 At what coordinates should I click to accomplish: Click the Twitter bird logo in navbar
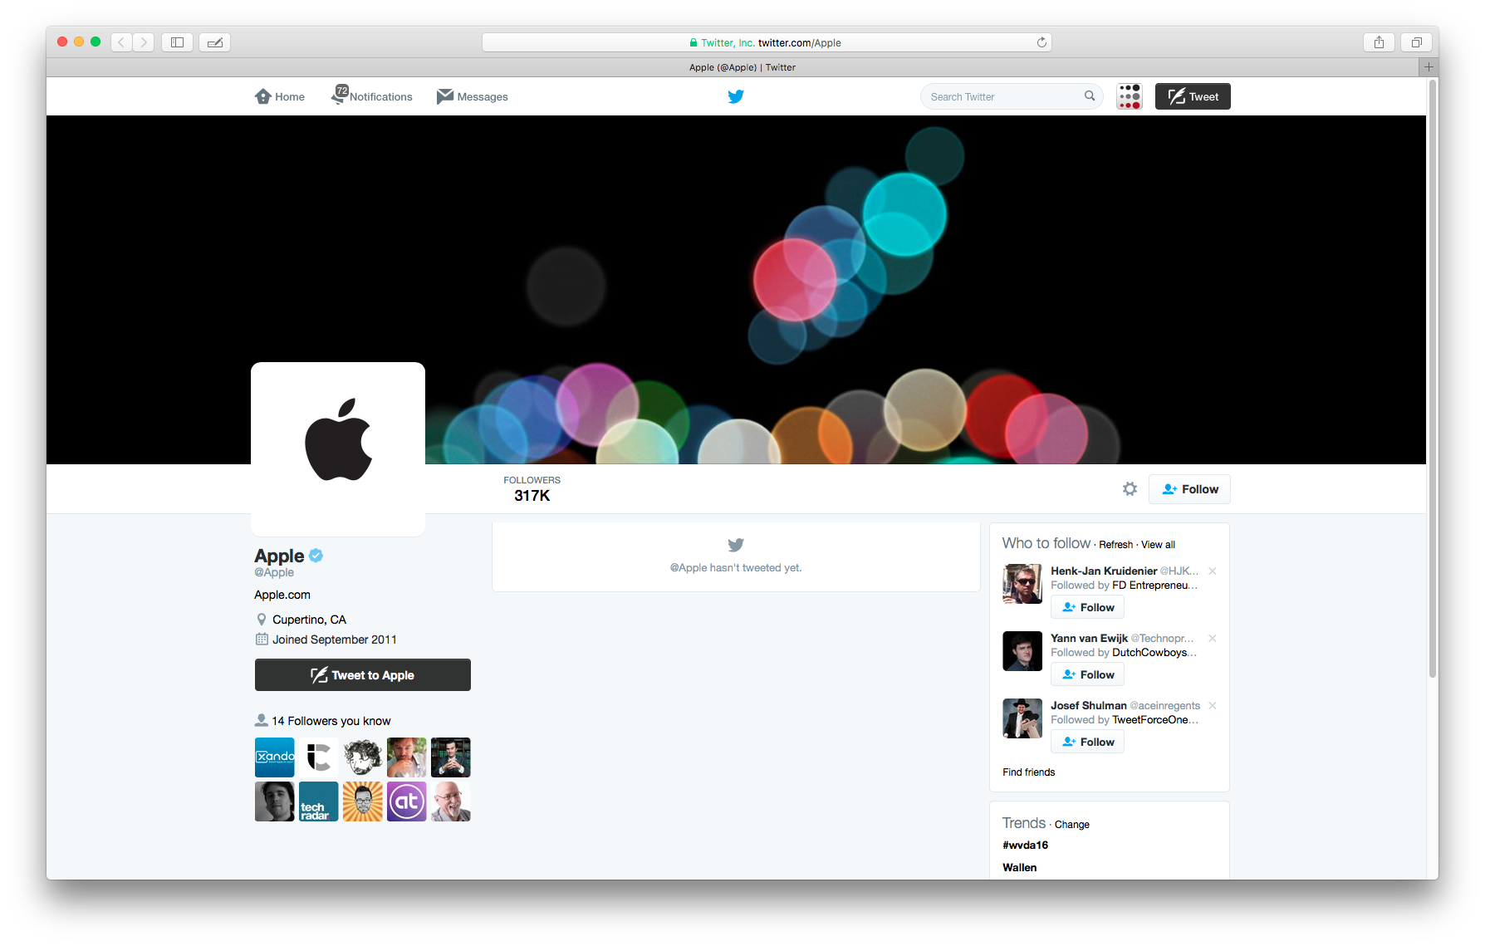[736, 96]
